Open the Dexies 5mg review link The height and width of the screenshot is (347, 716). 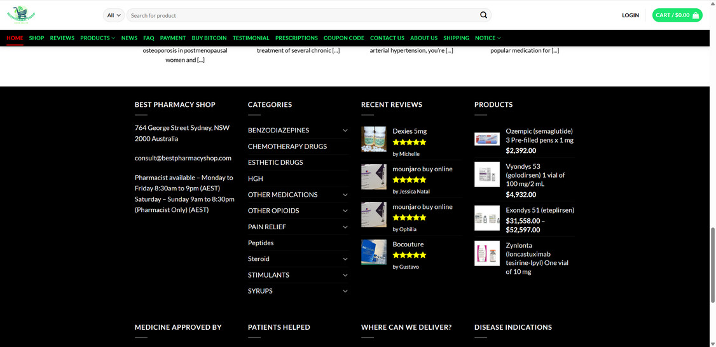click(x=410, y=131)
